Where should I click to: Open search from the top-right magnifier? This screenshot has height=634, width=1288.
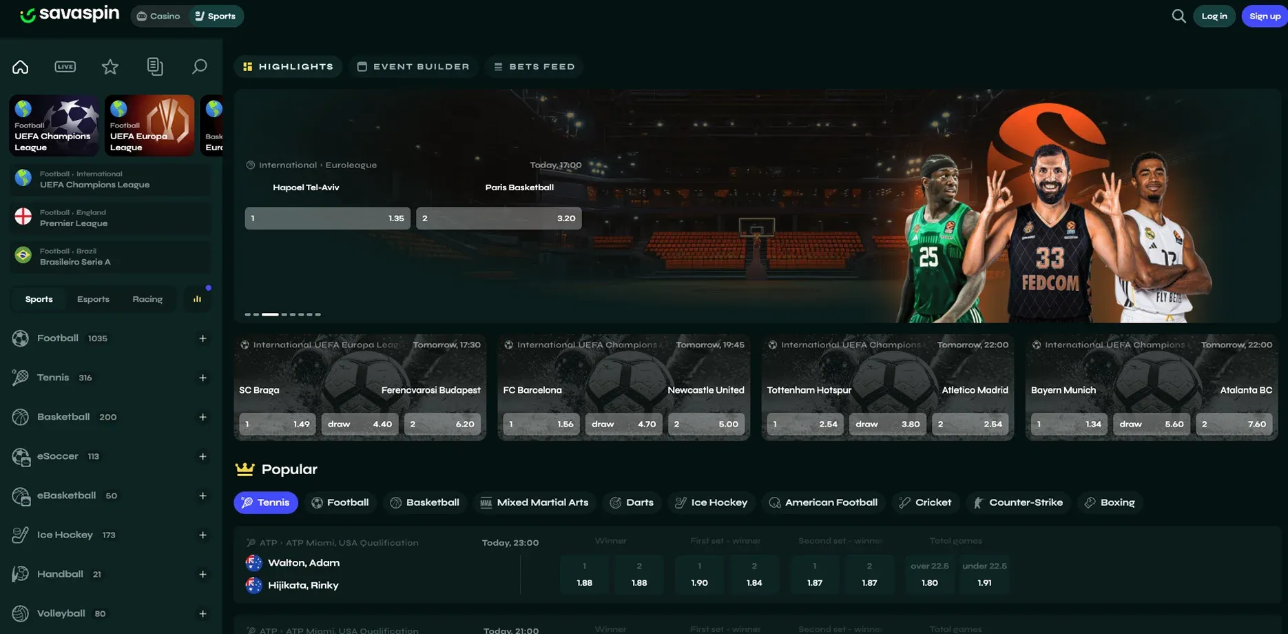(x=1178, y=15)
